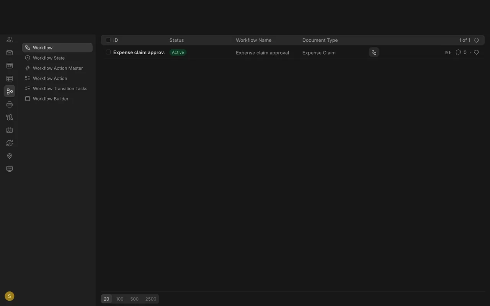
Task: Click the 'Expense Claim' document type cell
Action: [319, 53]
